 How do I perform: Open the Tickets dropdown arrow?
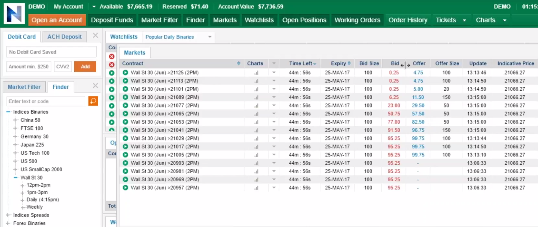click(x=464, y=20)
